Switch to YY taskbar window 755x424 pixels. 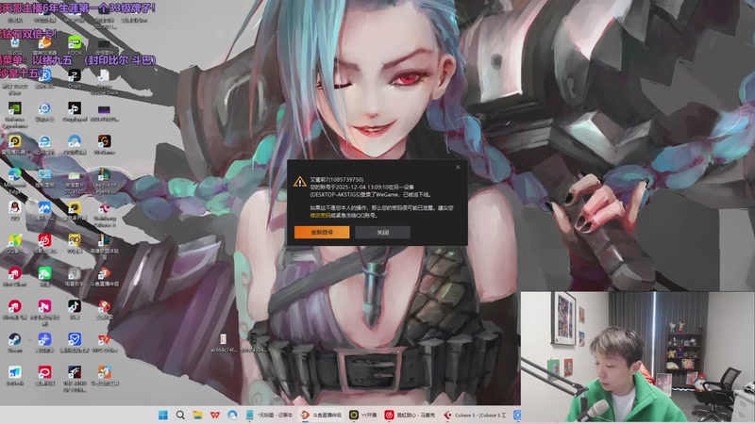pyautogui.click(x=364, y=415)
